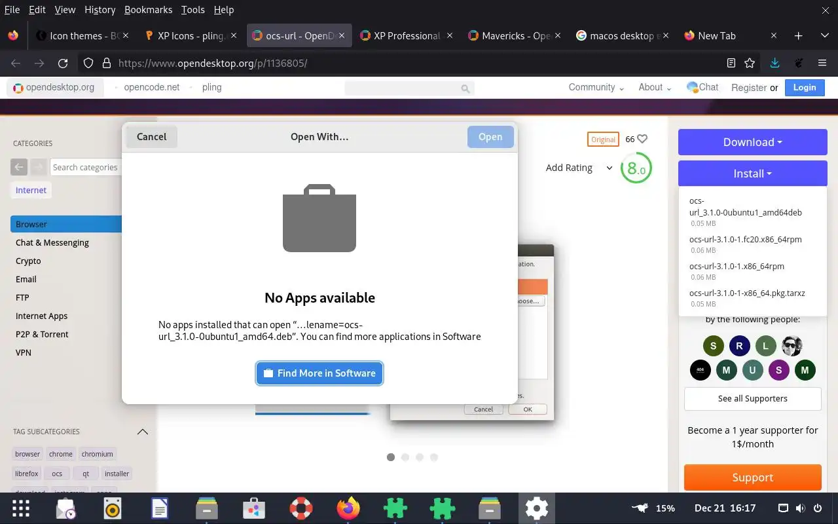Screen dimensions: 838x524
Task: Click the power tray icon
Action: [818, 508]
